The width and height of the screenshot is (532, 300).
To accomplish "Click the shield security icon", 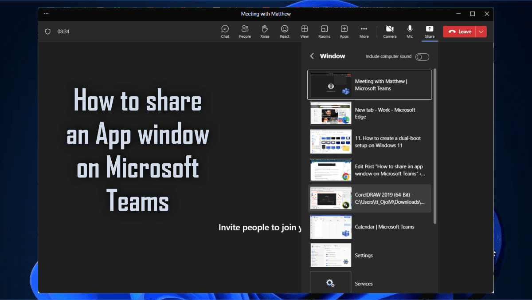I will point(48,32).
